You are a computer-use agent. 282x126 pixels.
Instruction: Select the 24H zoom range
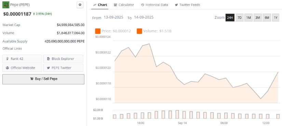point(230,17)
